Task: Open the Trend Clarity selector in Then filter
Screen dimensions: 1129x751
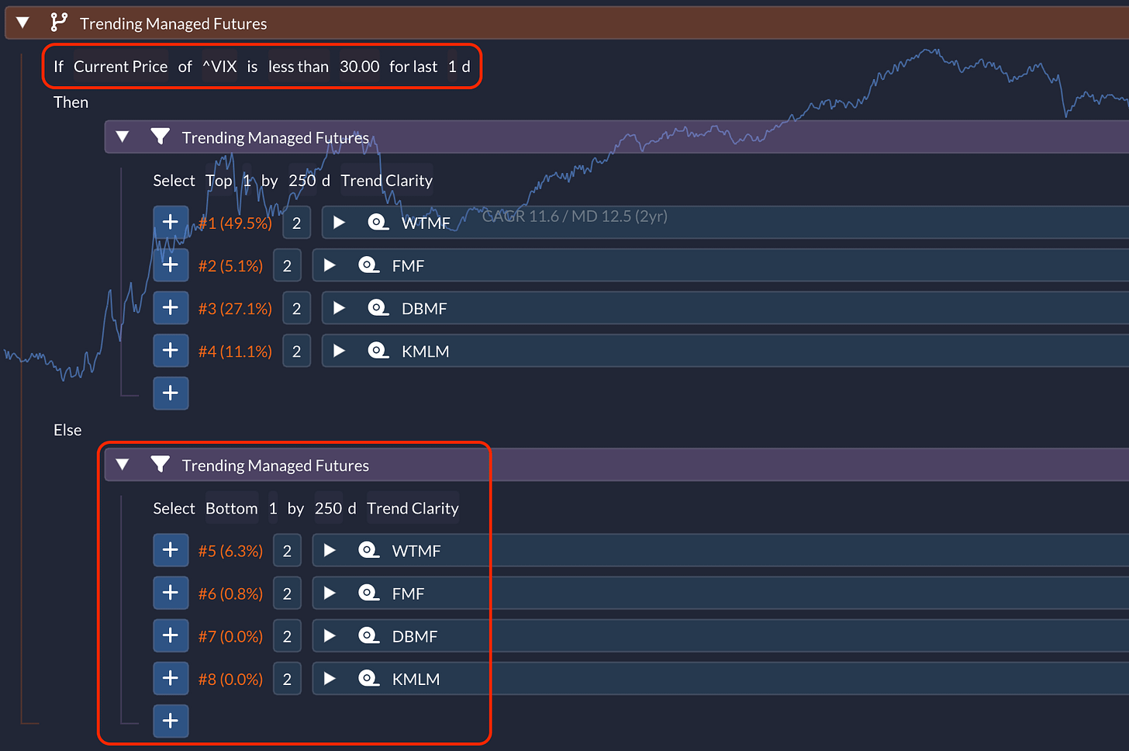Action: 386,181
